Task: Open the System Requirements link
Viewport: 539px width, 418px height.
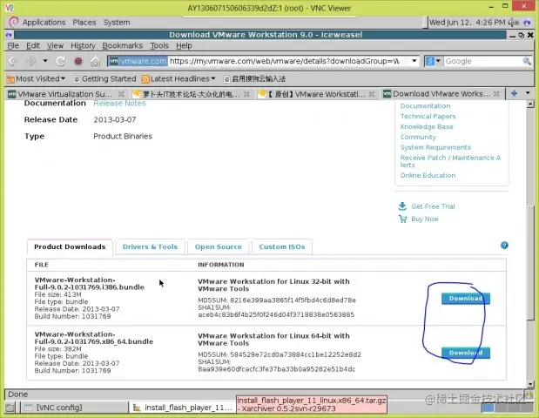Action: tap(435, 147)
